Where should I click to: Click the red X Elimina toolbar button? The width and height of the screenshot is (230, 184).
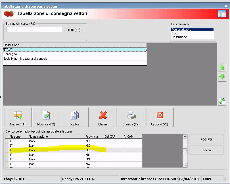[103, 117]
